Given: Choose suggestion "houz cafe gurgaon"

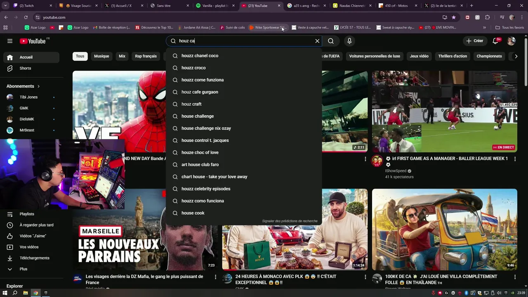Looking at the screenshot, I should pos(243,92).
